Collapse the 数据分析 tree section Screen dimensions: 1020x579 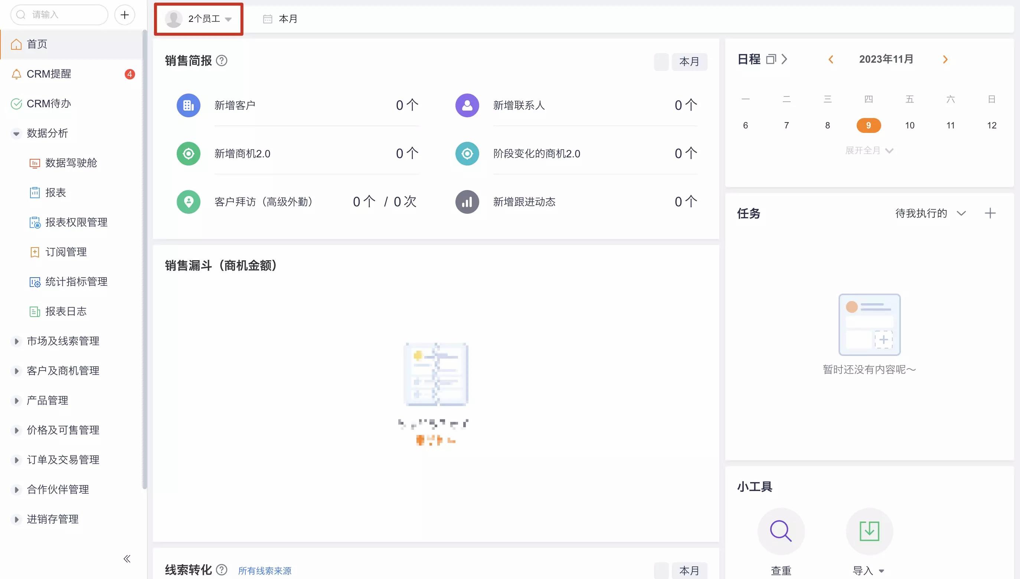point(16,134)
